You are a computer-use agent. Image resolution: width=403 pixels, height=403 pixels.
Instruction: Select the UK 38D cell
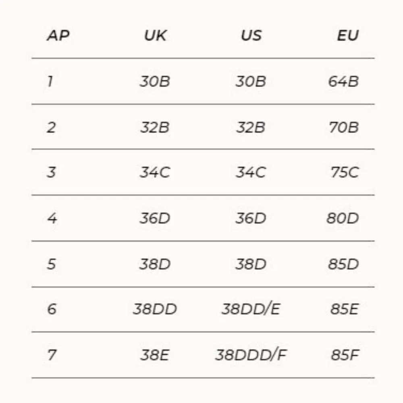pyautogui.click(x=155, y=264)
